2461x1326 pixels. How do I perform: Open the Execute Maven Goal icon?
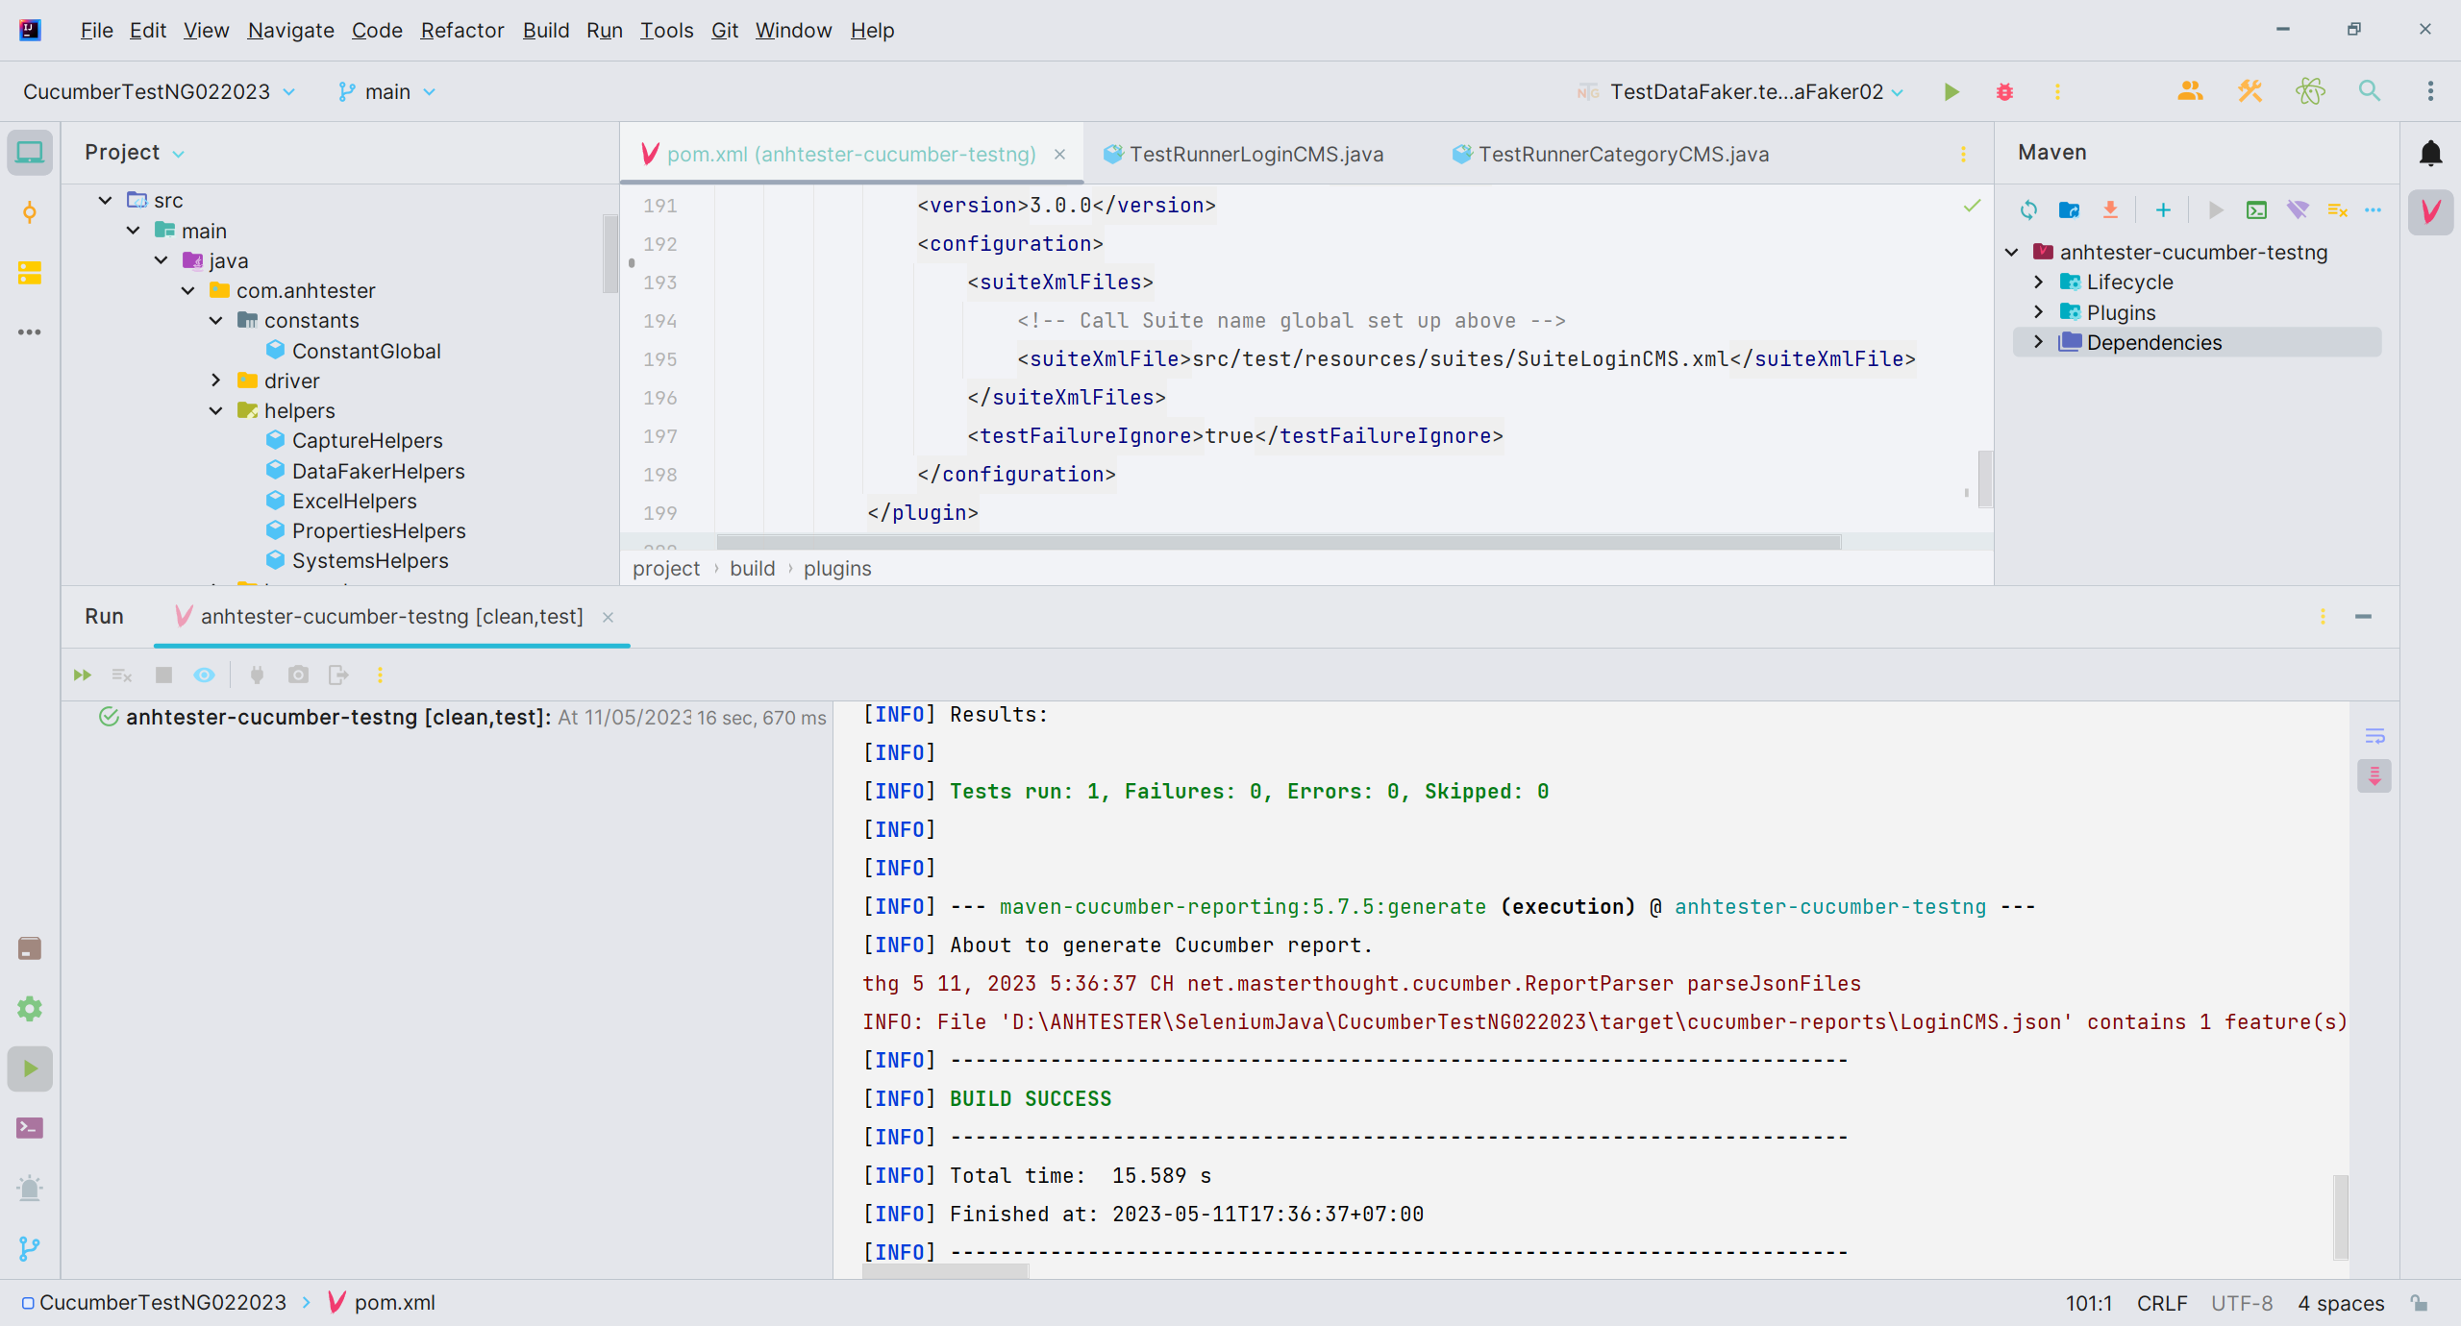tap(2256, 209)
